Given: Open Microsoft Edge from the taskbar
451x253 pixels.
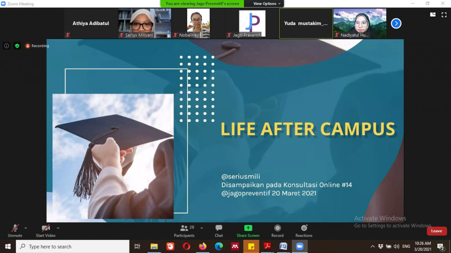Looking at the screenshot, I should click(219, 246).
